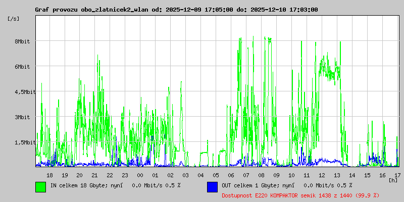Viewport: 404px width, 202px height.
Task: Click the '[h]' hour unit label
Action: click(393, 180)
